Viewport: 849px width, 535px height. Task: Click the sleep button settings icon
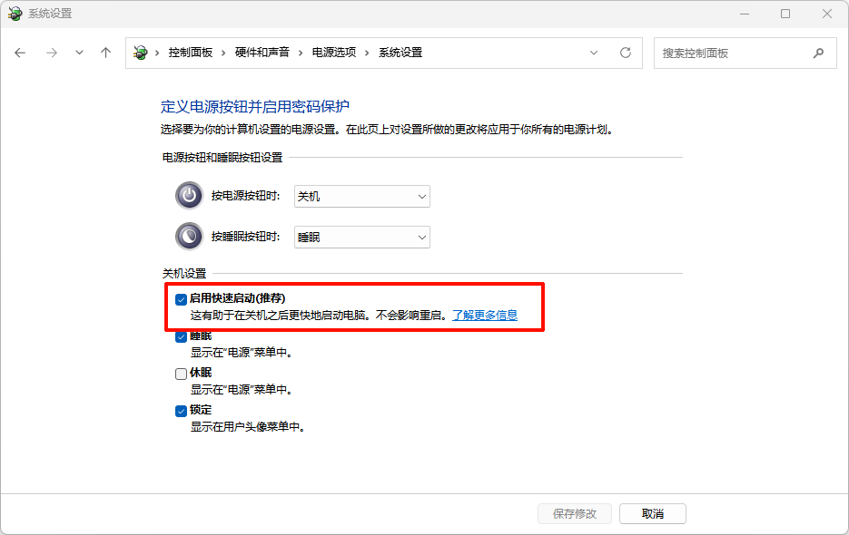click(x=188, y=236)
